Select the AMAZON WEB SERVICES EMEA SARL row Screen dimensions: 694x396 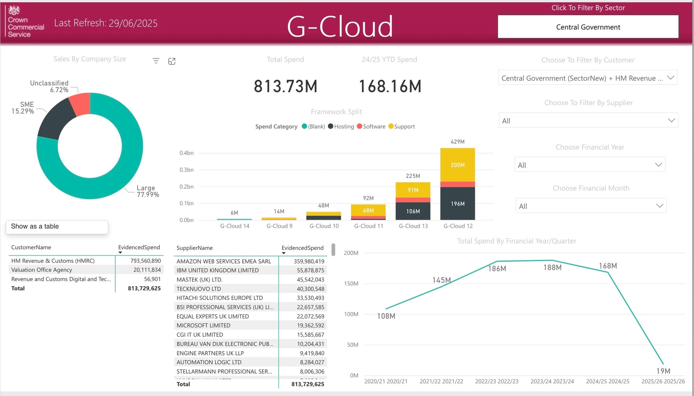click(x=224, y=261)
